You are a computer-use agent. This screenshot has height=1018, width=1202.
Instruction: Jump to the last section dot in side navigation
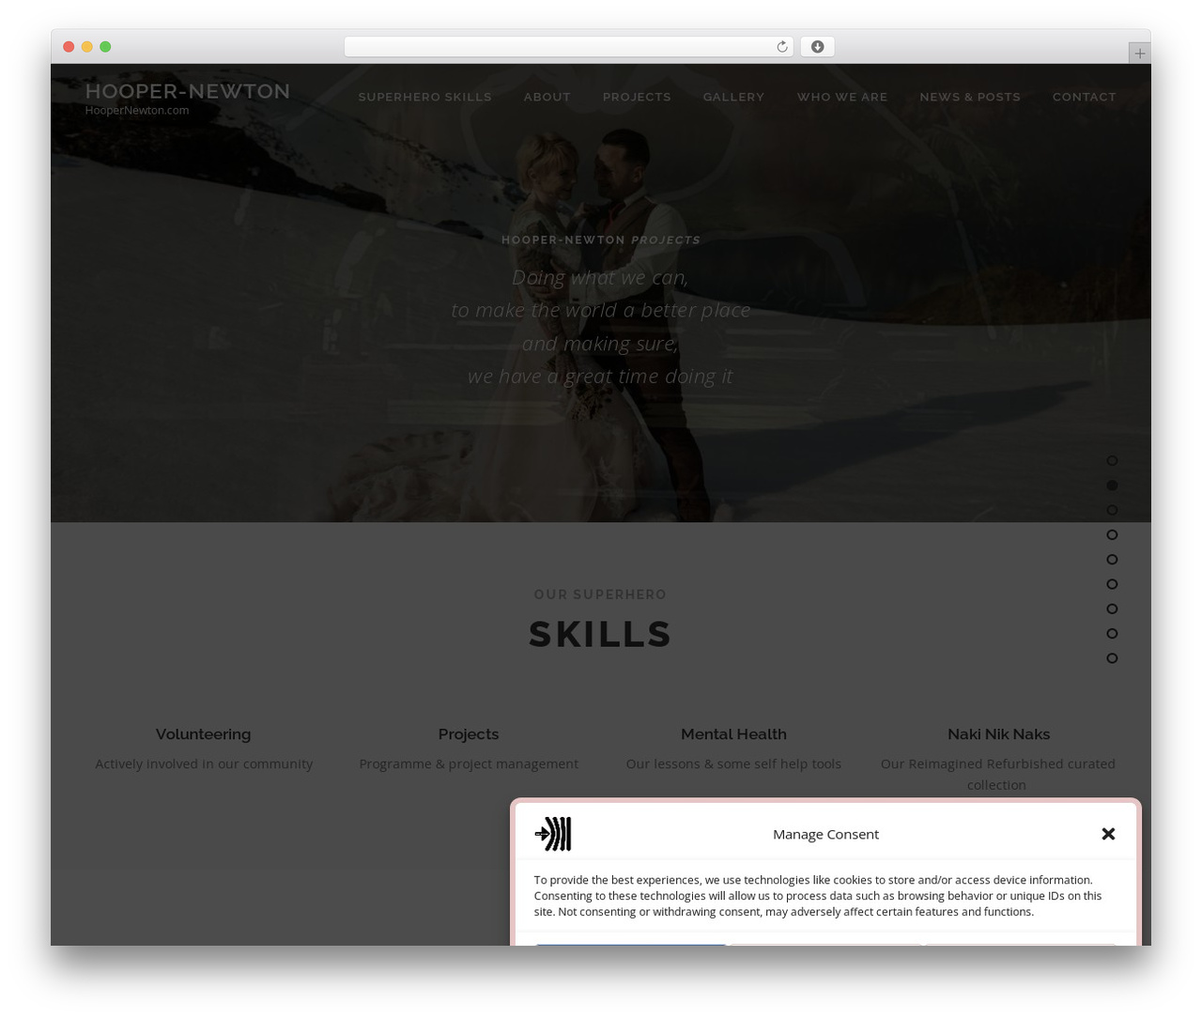click(x=1112, y=658)
